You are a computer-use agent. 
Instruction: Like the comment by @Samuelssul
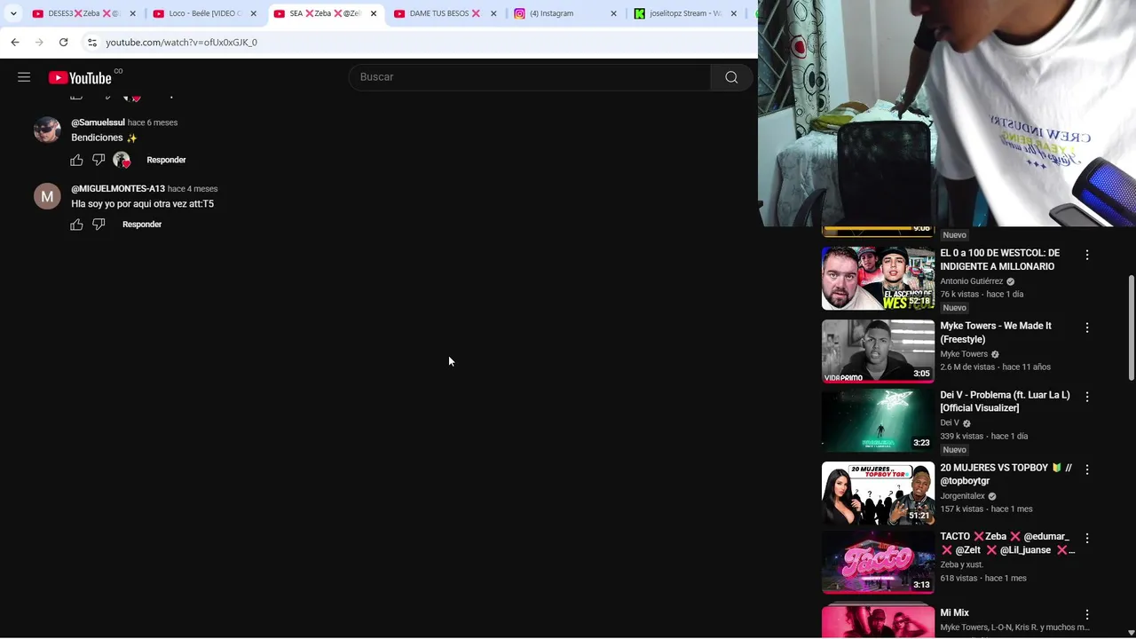(x=77, y=160)
